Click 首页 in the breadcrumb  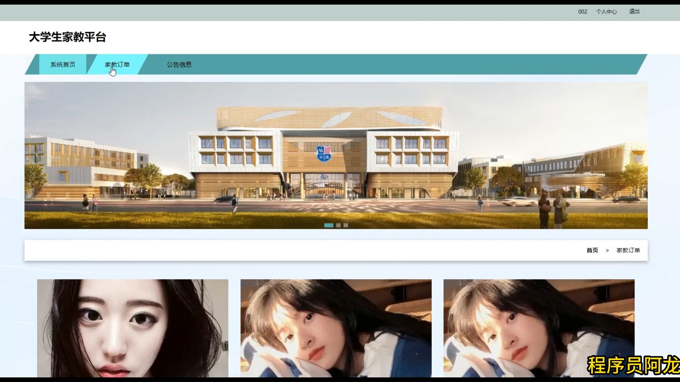(x=592, y=250)
